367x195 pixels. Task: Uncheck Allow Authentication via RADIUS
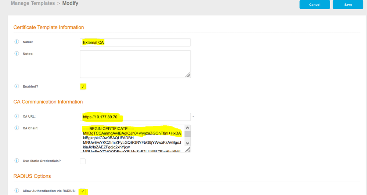pos(83,191)
